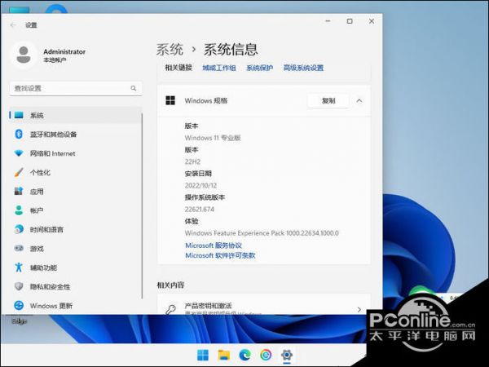Click the Wi-Fi network icon in sidebar
The height and width of the screenshot is (367, 489).
point(19,153)
